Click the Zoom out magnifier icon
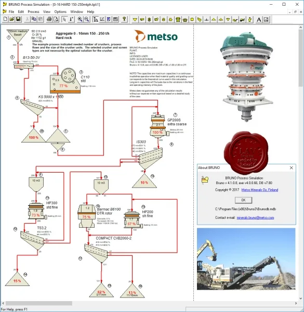 click(x=87, y=19)
